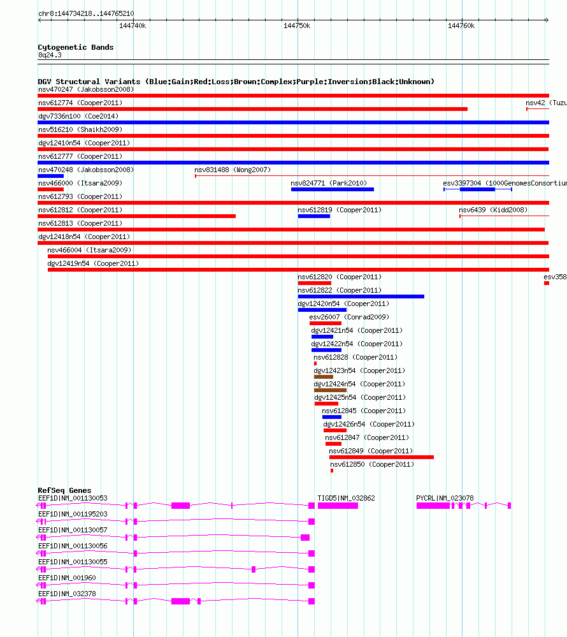Click the nsv42 variant label

pyautogui.click(x=547, y=103)
